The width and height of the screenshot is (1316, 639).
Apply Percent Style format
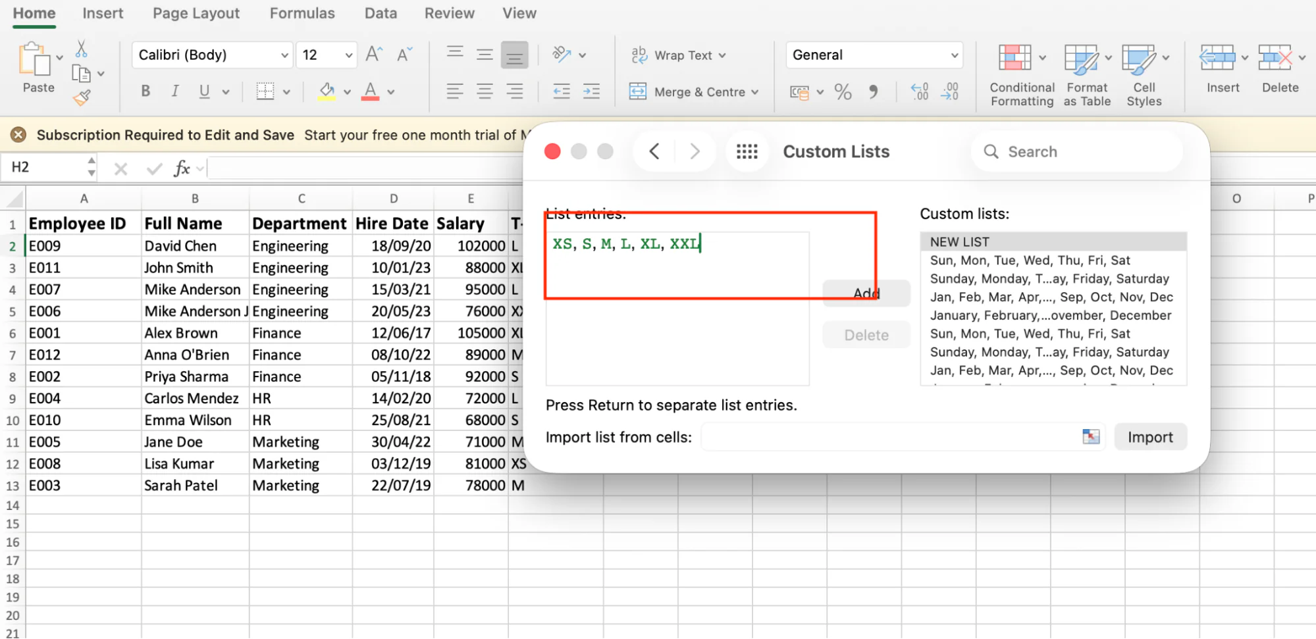843,91
